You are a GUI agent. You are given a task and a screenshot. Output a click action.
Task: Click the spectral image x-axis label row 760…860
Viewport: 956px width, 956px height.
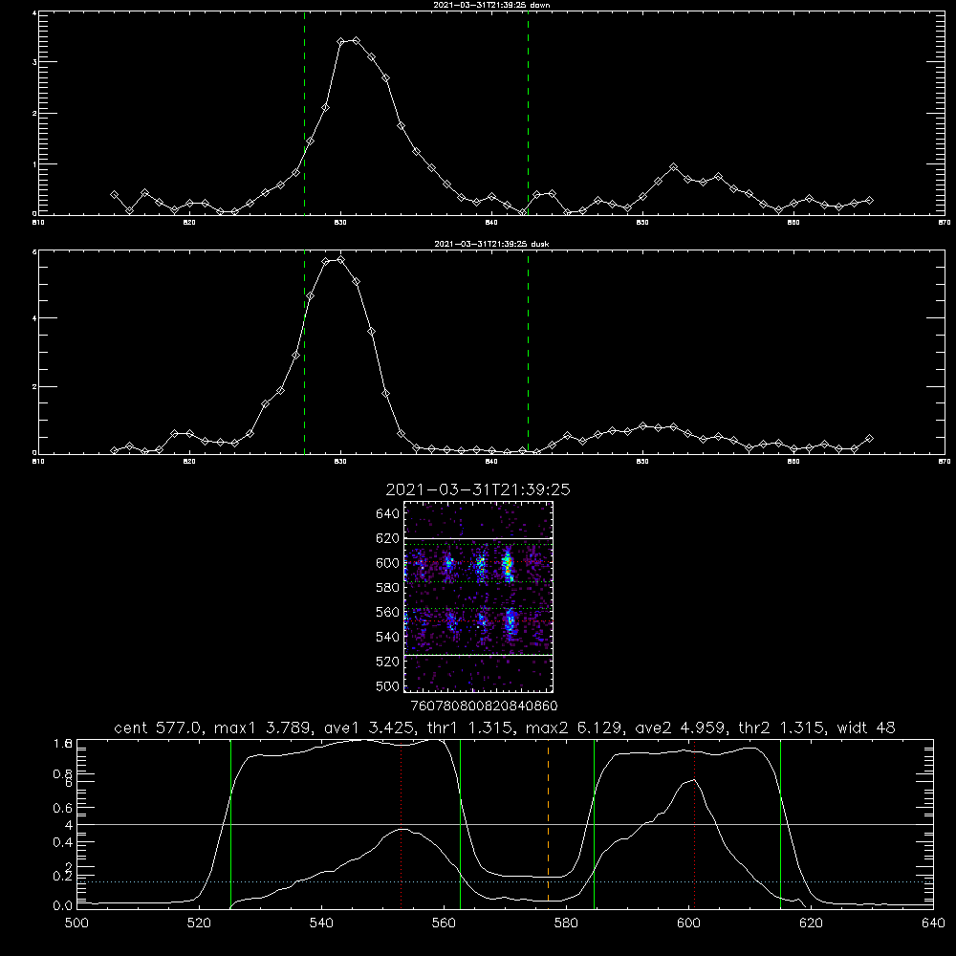[484, 706]
